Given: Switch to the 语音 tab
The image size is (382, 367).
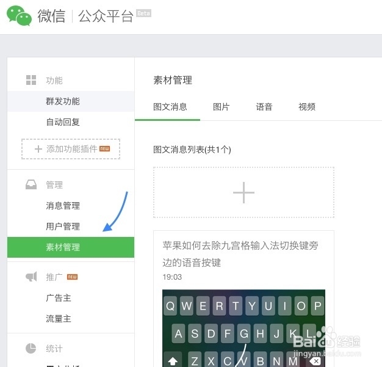Looking at the screenshot, I should tap(264, 107).
